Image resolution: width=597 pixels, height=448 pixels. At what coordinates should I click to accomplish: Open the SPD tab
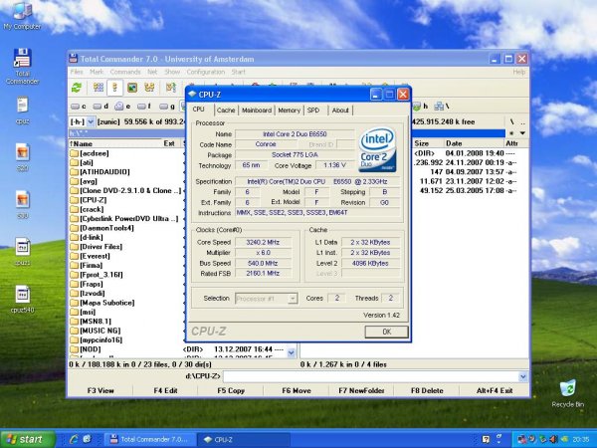pyautogui.click(x=313, y=111)
